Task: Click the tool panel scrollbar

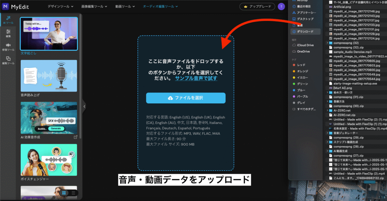Action: pyautogui.click(x=80, y=76)
